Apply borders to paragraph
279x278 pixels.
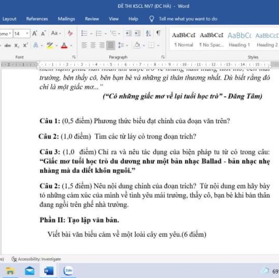pos(151,46)
